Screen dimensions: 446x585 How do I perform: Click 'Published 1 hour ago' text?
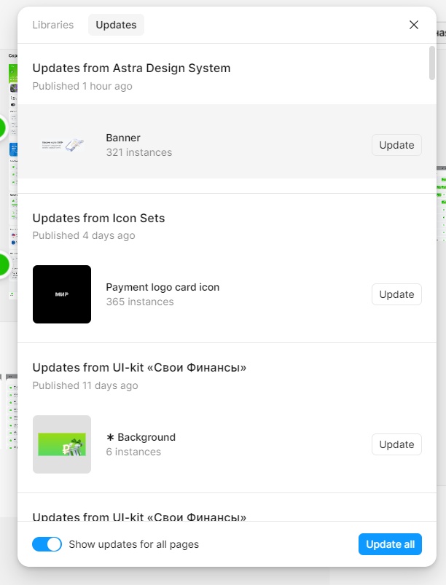click(82, 86)
